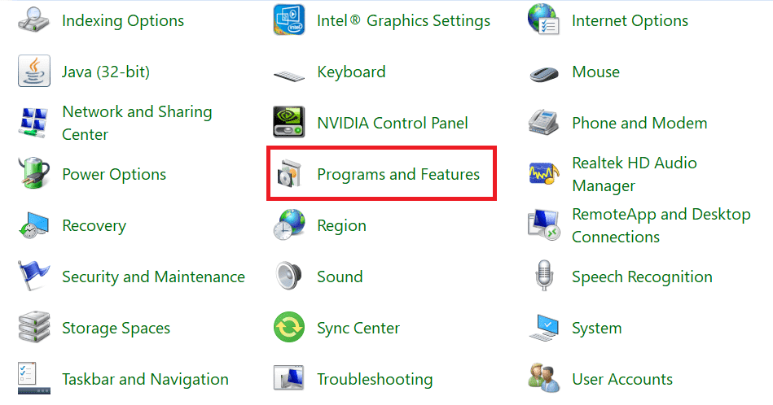Click the Security and Maintenance flag icon
Viewport: 773px width, 405px height.
[33, 277]
